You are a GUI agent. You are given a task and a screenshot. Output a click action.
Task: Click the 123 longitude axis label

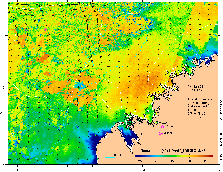click(x=118, y=170)
